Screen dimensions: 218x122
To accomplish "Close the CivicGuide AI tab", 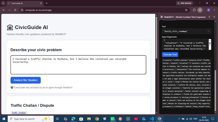I will 41,3.
